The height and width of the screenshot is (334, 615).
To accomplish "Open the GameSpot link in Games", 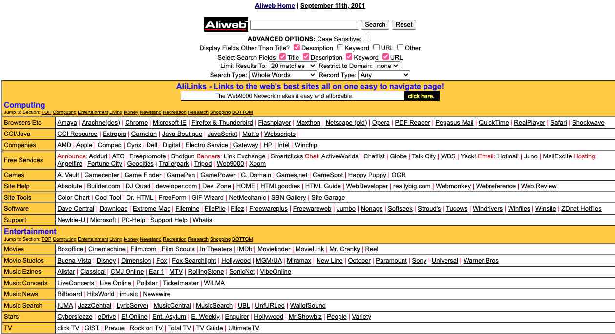I will 328,175.
